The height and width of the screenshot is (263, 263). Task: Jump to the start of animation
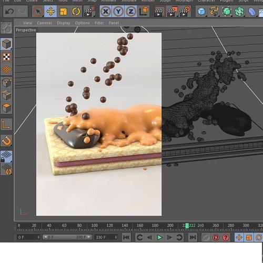126,237
